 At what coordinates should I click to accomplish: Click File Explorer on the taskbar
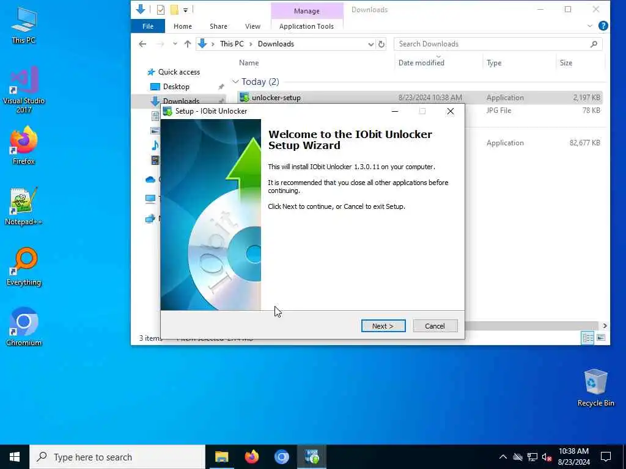click(x=221, y=457)
